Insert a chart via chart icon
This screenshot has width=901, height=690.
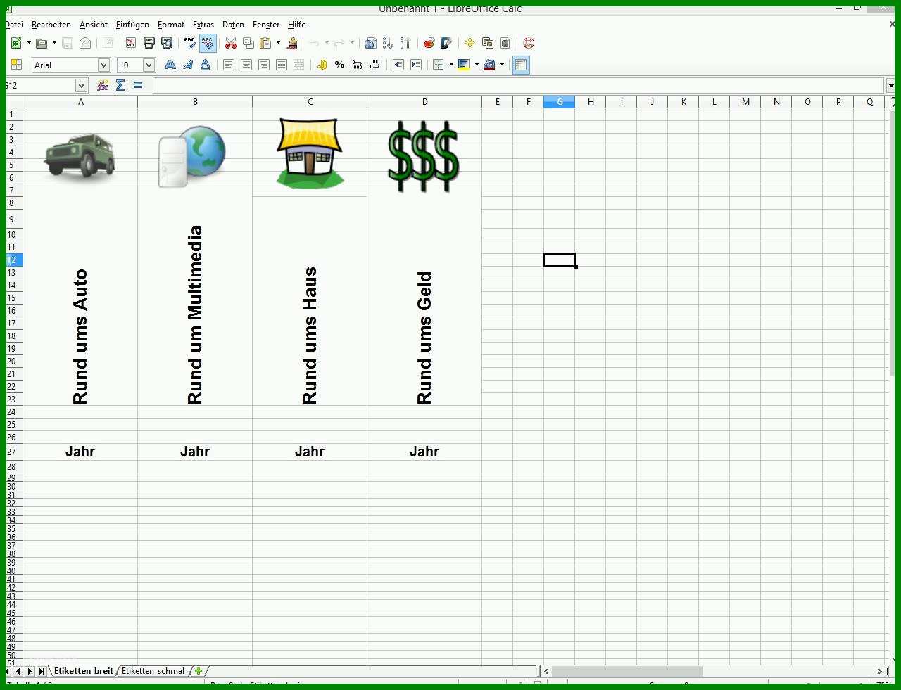pyautogui.click(x=429, y=43)
